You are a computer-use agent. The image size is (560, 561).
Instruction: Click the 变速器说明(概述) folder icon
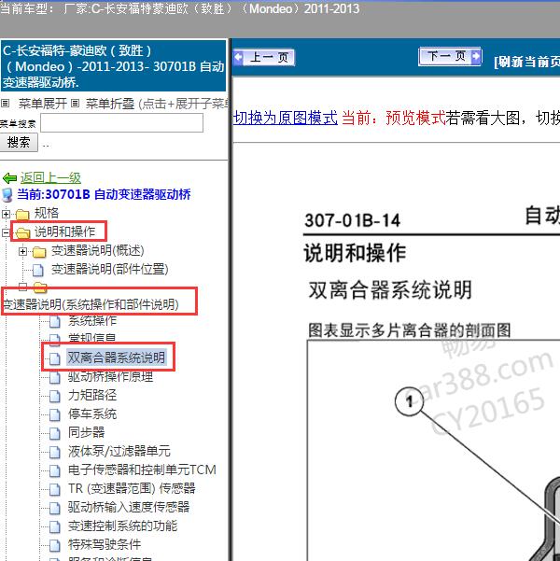coord(39,252)
